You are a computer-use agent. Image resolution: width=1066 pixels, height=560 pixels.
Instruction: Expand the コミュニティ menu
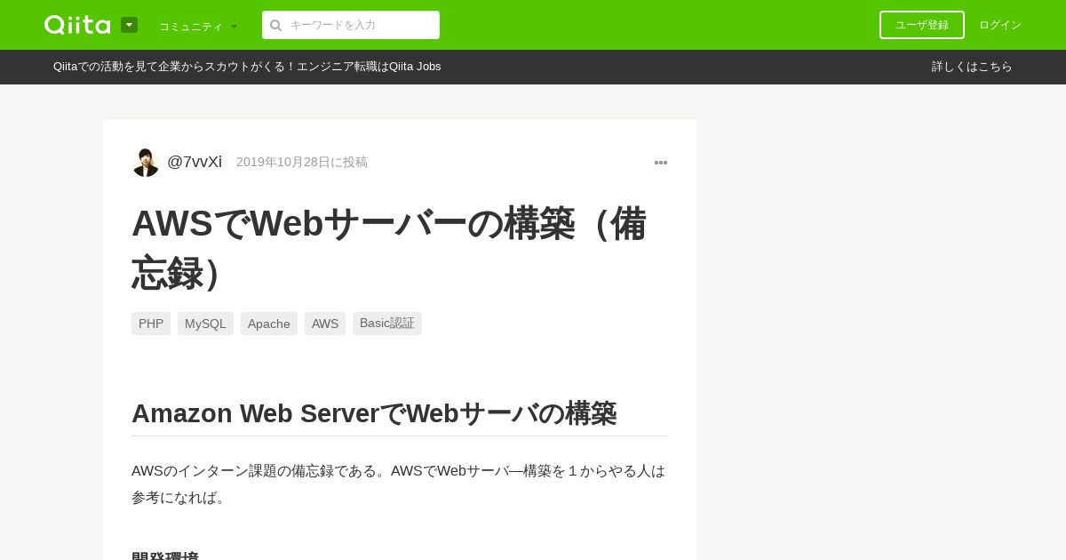(x=198, y=26)
